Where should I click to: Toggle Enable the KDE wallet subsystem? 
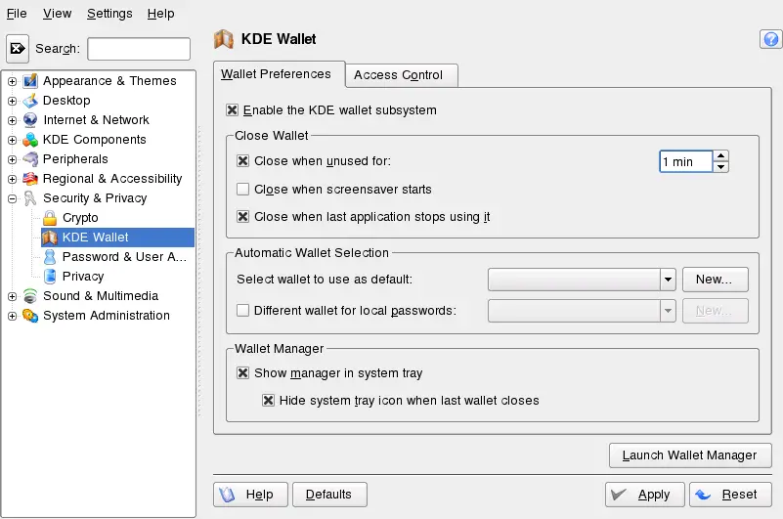click(233, 110)
